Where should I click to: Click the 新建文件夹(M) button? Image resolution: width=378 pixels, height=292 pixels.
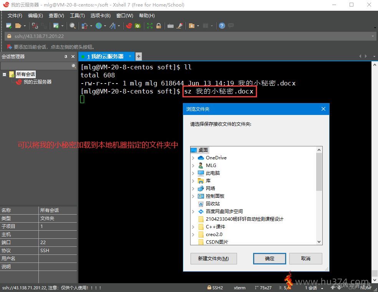tap(214, 259)
